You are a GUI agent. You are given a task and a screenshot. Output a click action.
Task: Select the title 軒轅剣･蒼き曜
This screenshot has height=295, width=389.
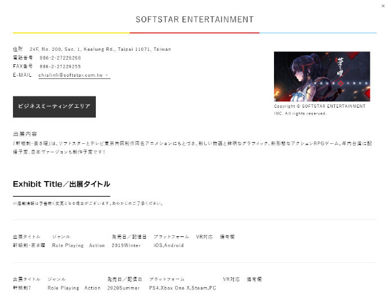coord(29,245)
